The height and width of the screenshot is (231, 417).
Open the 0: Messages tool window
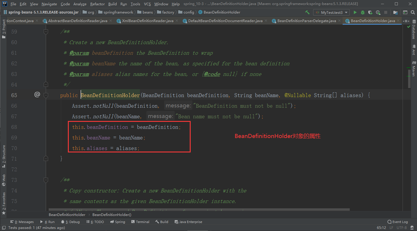(22, 222)
